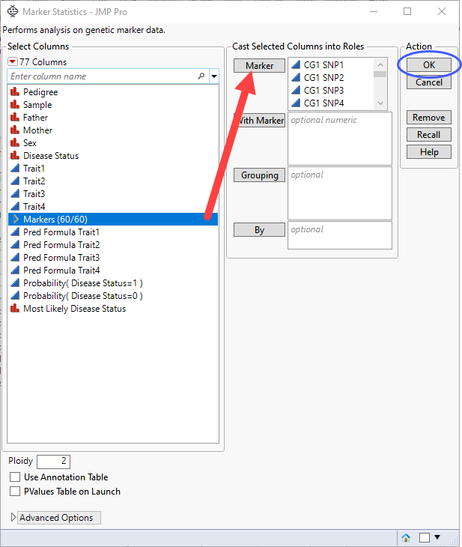
Task: Select Probability( Disease Status=1 ) column name
Action: tap(83, 283)
